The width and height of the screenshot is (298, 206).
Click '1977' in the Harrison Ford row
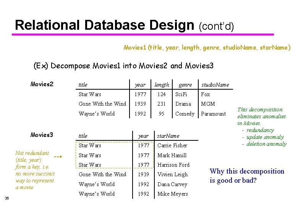(144, 165)
